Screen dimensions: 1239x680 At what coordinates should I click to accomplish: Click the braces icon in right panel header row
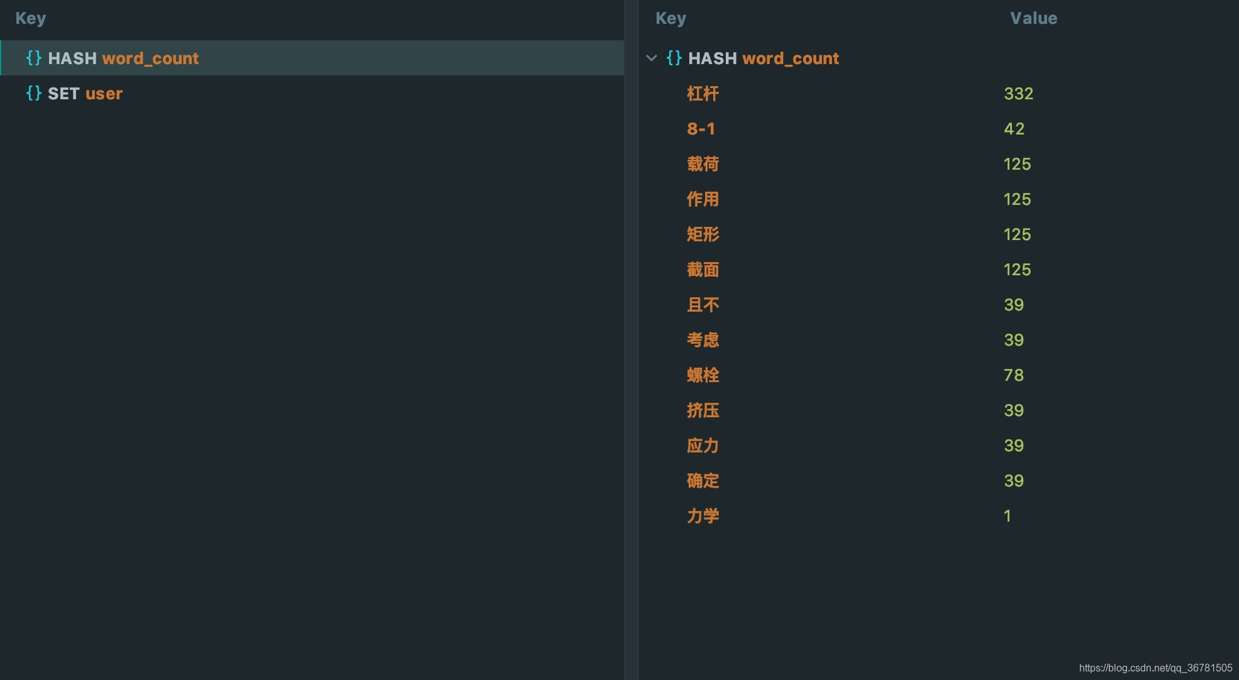coord(674,58)
